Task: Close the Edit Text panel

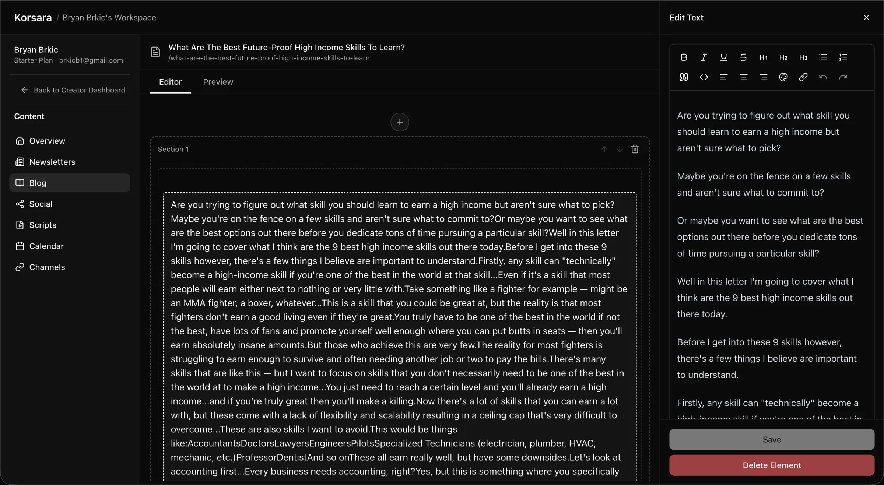Action: (866, 17)
